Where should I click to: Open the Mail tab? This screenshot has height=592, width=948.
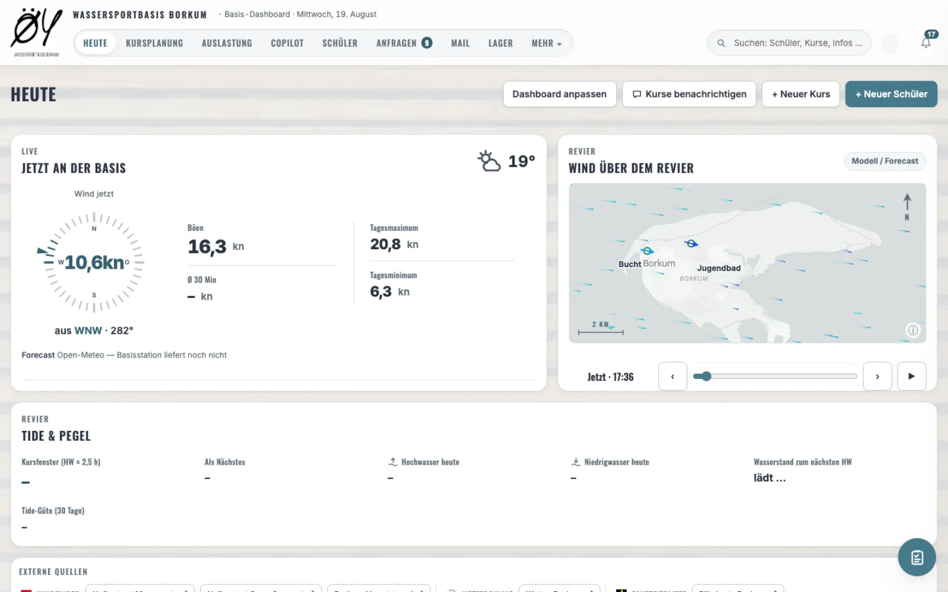click(460, 43)
